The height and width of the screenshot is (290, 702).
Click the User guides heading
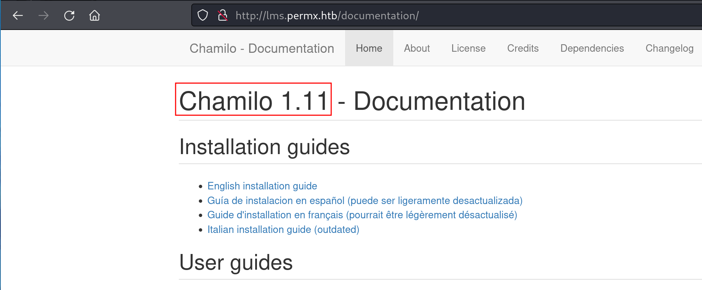tap(236, 263)
